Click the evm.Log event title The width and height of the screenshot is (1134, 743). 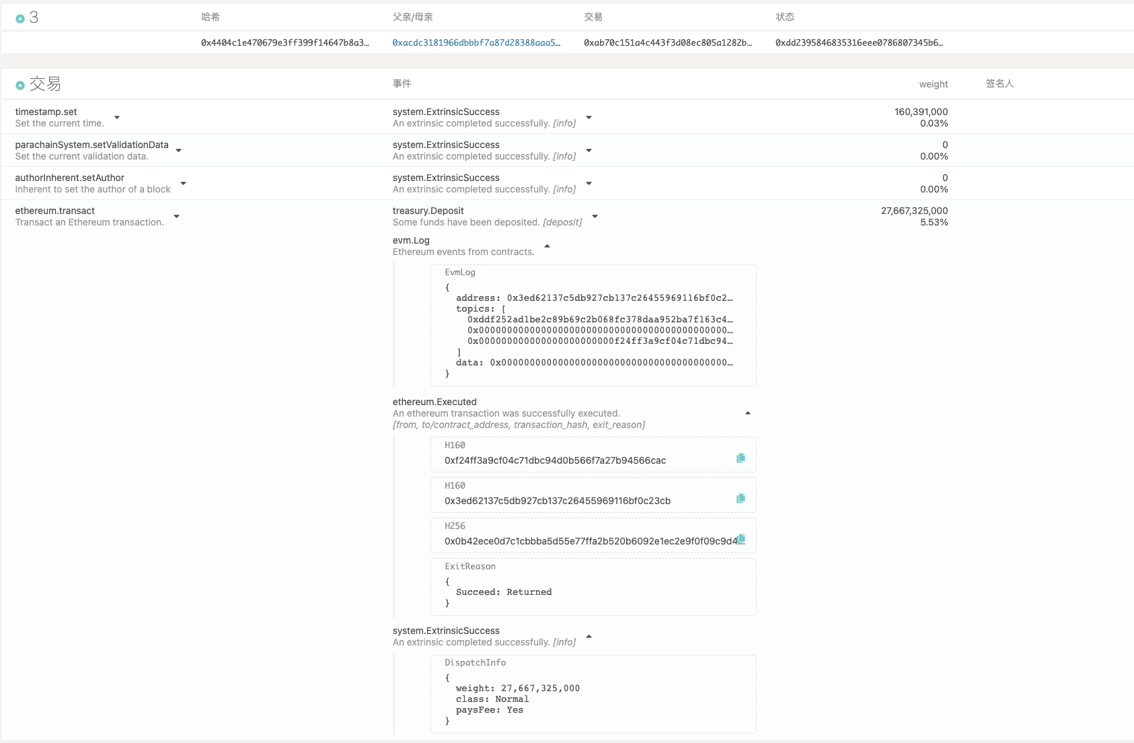click(411, 240)
